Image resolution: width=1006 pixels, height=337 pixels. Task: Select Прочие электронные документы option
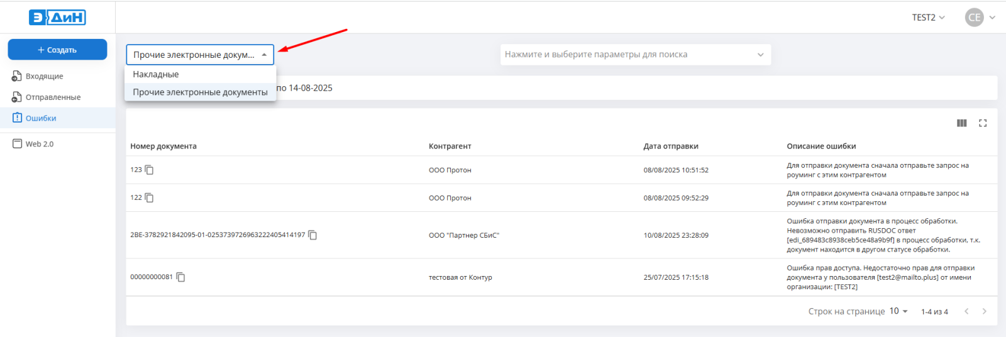[x=201, y=92]
